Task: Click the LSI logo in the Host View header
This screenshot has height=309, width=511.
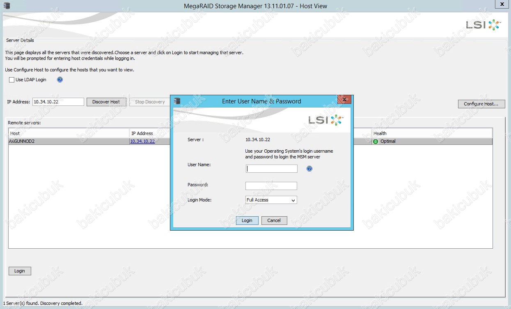Action: pyautogui.click(x=483, y=25)
